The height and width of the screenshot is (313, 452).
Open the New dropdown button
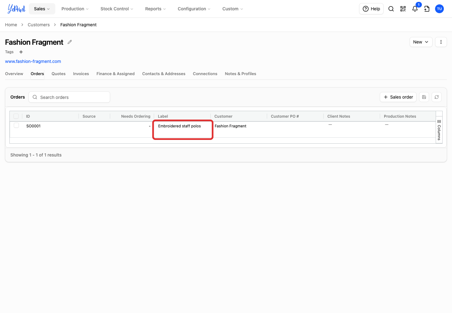coord(421,42)
